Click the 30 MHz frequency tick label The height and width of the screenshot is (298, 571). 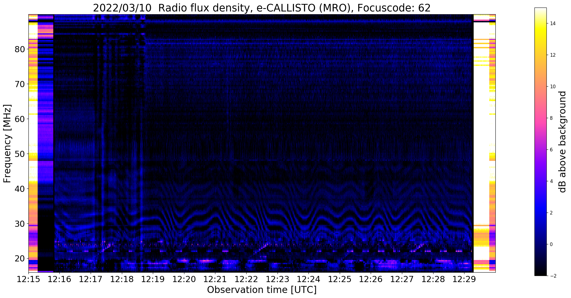point(20,224)
